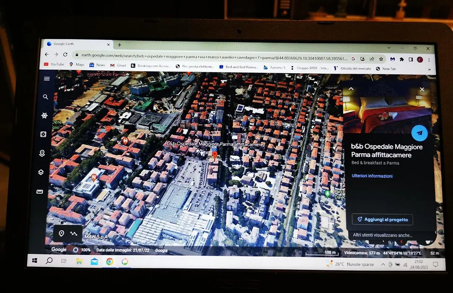Add a placemark with the bottom pin tool
Viewport: 453px width, 293px height.
[x=61, y=233]
